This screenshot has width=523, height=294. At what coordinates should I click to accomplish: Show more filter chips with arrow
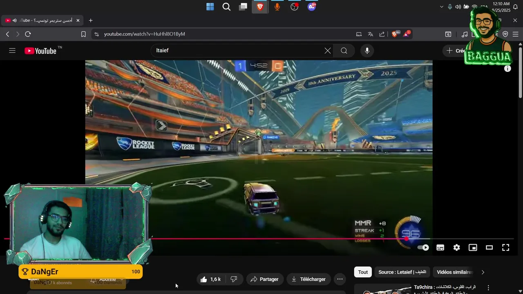tap(483, 272)
